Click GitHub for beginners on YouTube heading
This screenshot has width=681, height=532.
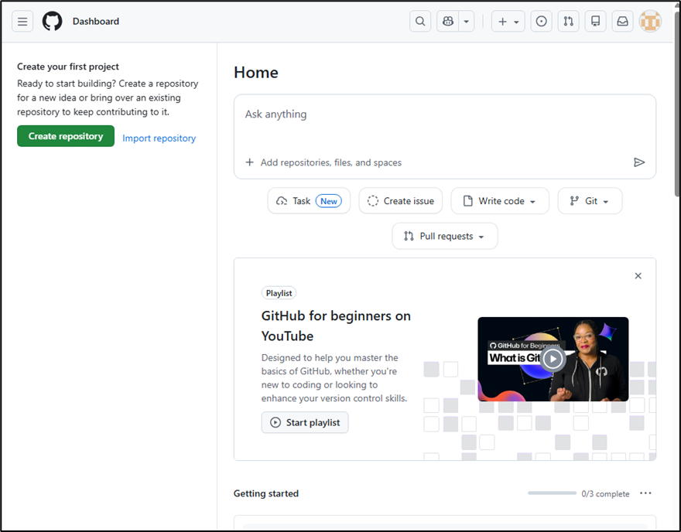tap(336, 326)
